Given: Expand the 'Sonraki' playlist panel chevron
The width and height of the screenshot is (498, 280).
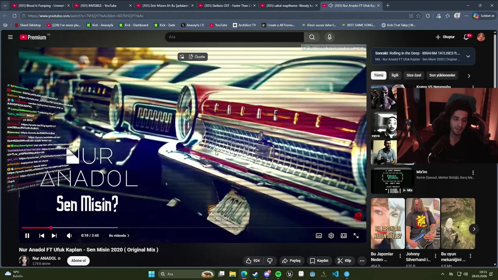Looking at the screenshot, I should click(468, 56).
